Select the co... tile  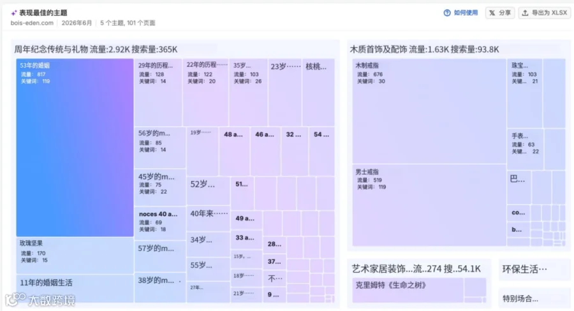[519, 213]
